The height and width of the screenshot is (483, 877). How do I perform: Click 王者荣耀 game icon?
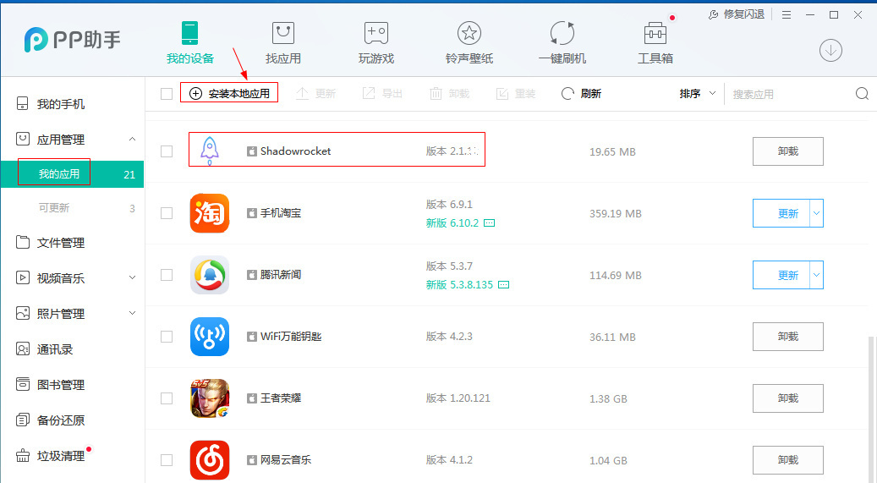point(210,398)
